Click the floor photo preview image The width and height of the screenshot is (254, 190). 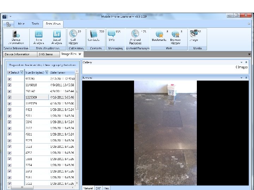[165, 133]
